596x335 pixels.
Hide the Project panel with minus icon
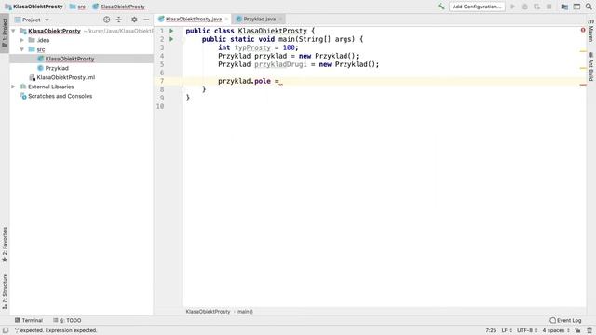146,20
